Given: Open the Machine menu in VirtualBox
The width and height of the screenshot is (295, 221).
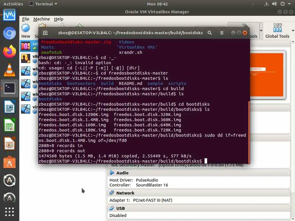Looking at the screenshot, I should (41, 19).
